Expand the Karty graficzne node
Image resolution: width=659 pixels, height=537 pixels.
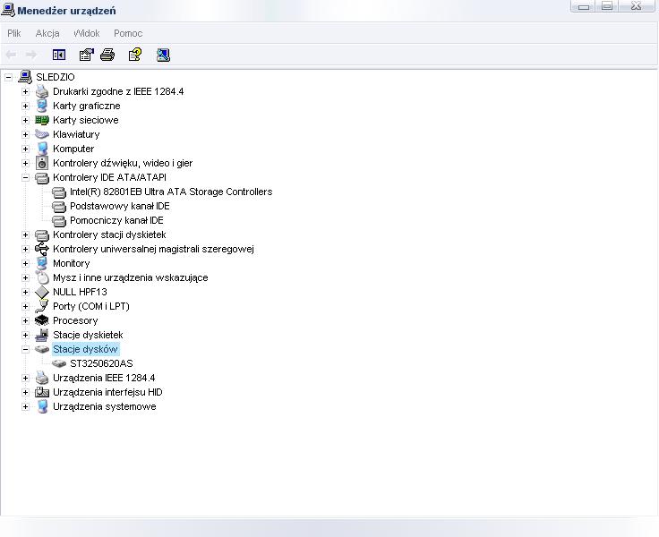point(25,106)
